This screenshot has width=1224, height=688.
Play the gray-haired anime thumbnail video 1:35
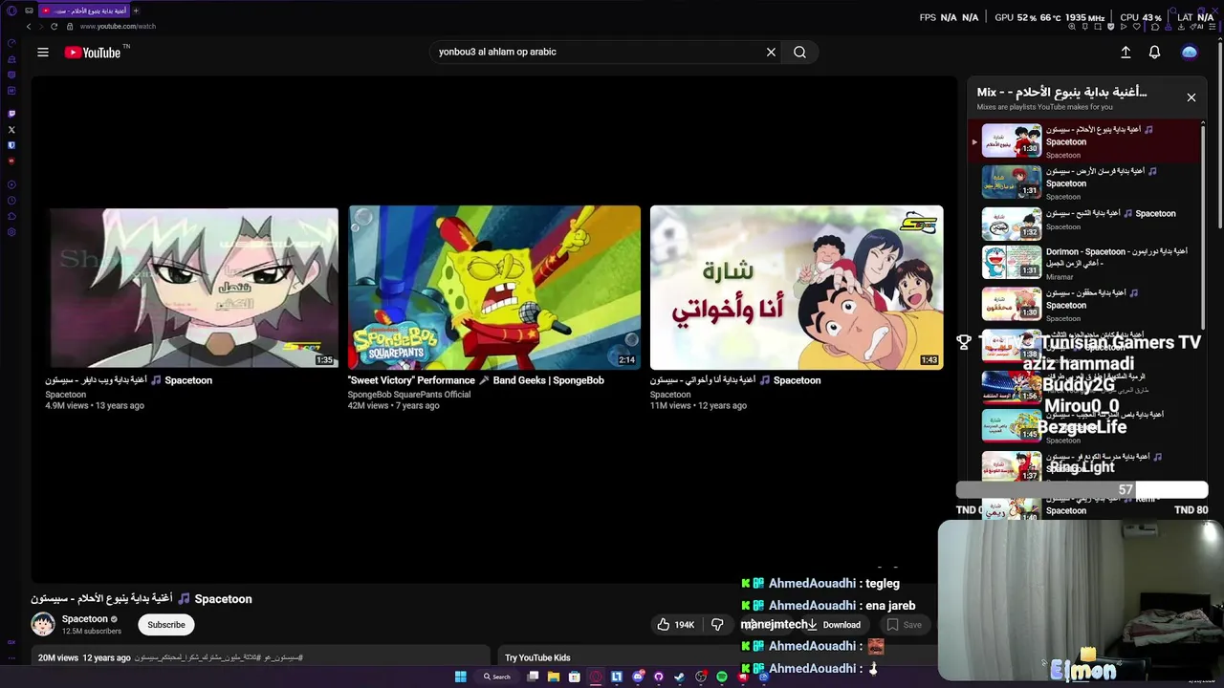click(192, 288)
